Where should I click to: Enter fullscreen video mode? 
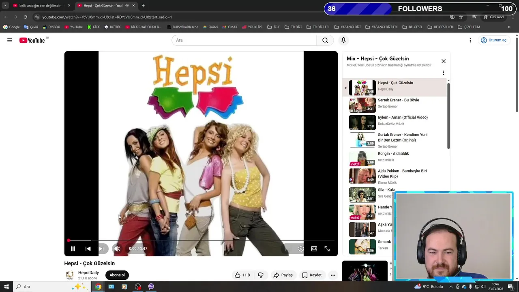click(327, 249)
